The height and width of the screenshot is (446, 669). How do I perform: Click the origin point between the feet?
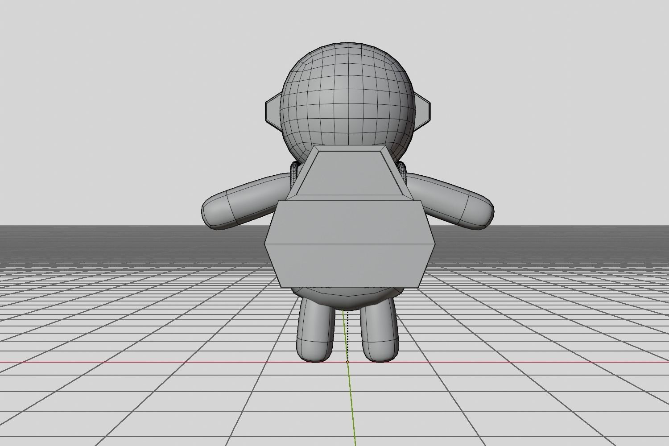click(x=348, y=362)
